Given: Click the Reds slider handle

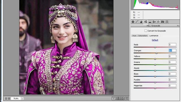Looking at the screenshot, I should (x=155, y=47).
